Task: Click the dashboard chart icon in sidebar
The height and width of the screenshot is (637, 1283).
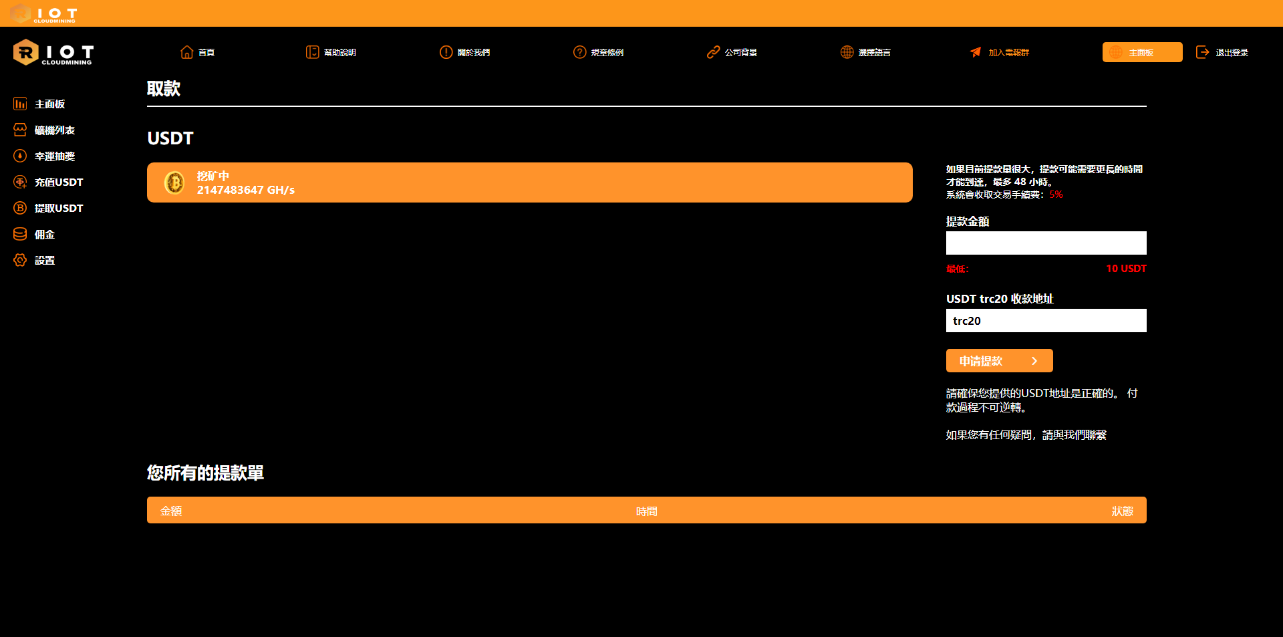Action: point(20,104)
